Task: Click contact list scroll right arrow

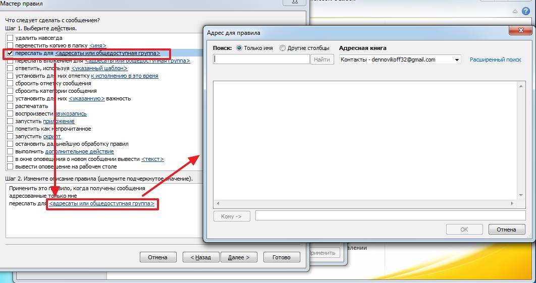Action: click(x=512, y=204)
